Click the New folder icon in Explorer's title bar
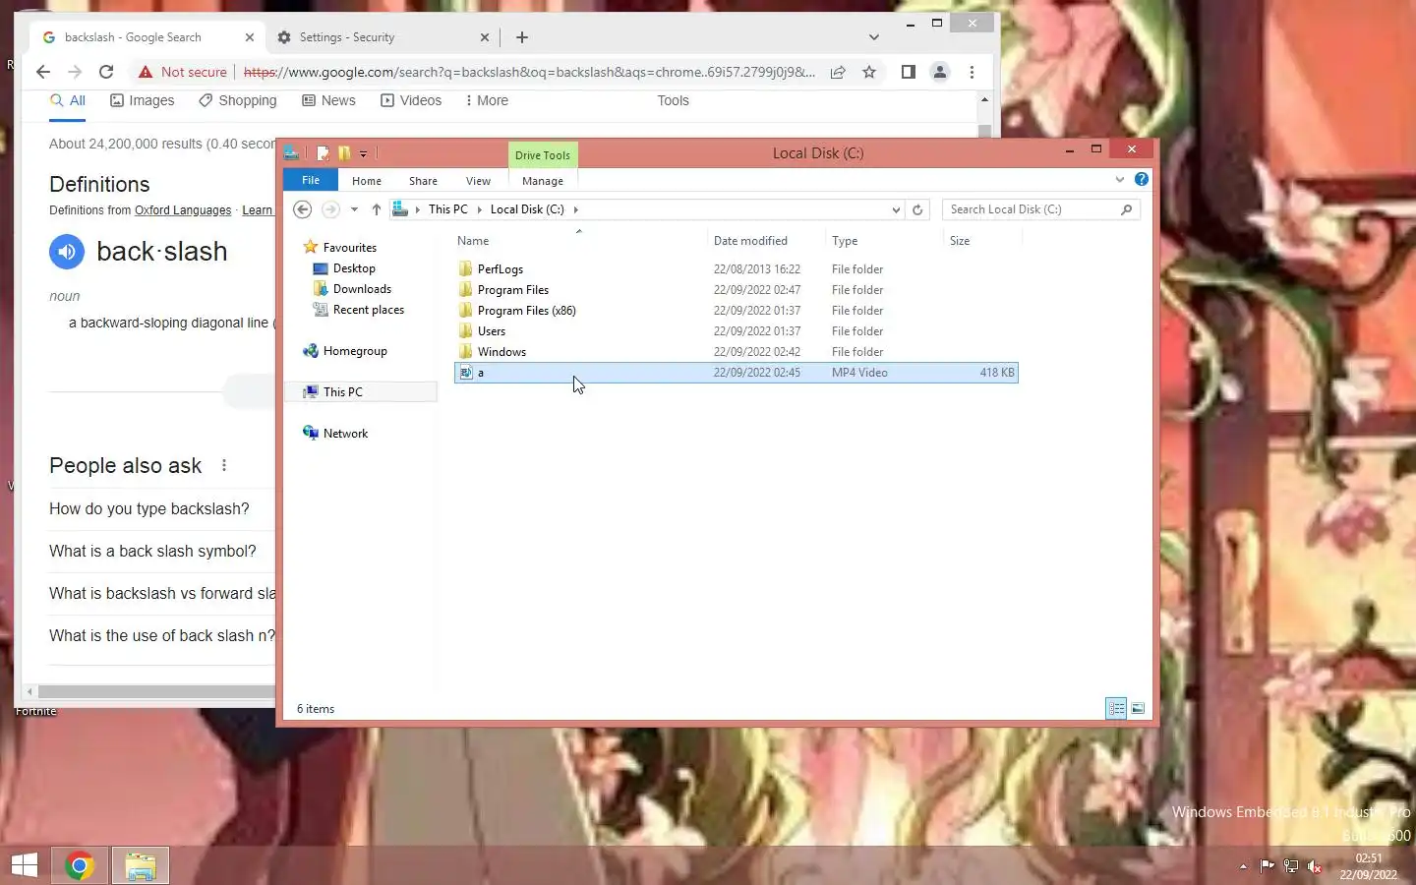The width and height of the screenshot is (1416, 885). pyautogui.click(x=344, y=153)
